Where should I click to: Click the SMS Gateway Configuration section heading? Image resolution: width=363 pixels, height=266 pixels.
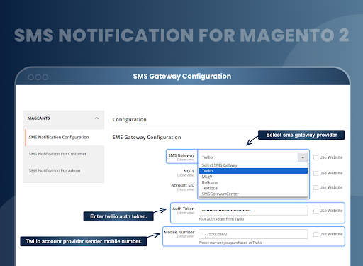pyautogui.click(x=147, y=138)
